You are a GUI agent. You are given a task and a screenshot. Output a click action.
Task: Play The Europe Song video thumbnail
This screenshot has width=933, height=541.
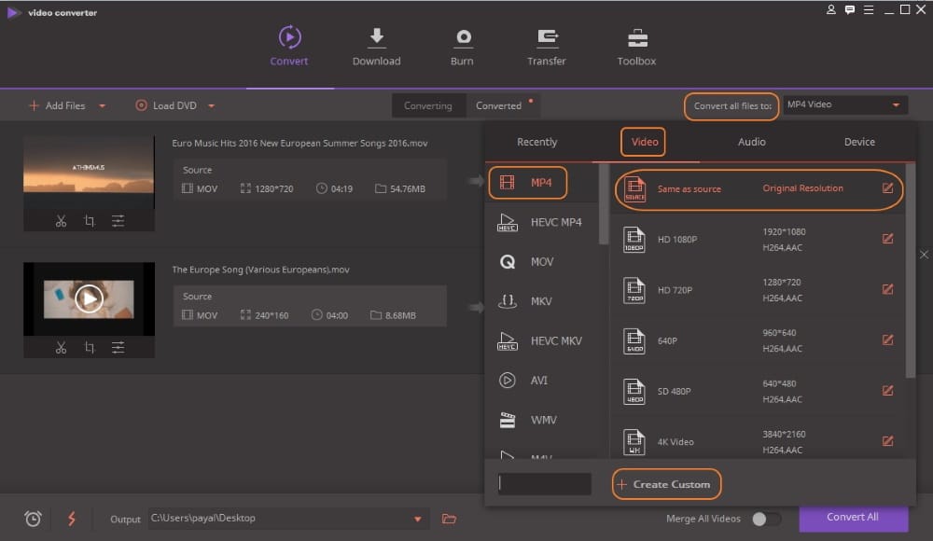click(89, 298)
